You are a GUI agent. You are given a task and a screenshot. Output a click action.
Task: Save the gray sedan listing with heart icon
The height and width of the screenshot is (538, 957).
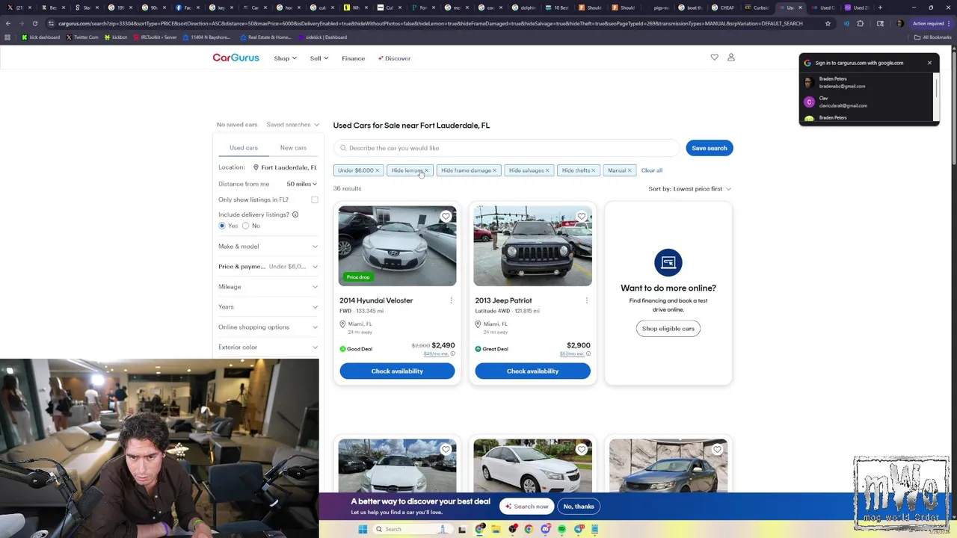point(717,450)
